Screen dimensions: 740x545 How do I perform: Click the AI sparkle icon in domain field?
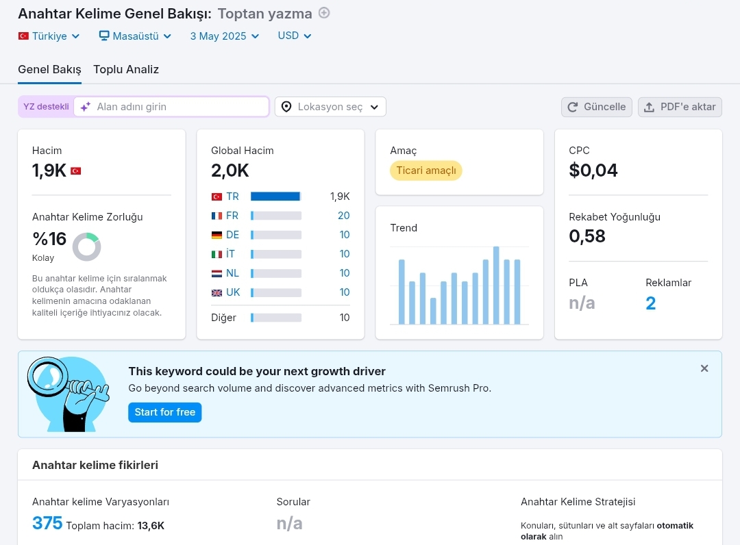[x=86, y=107]
